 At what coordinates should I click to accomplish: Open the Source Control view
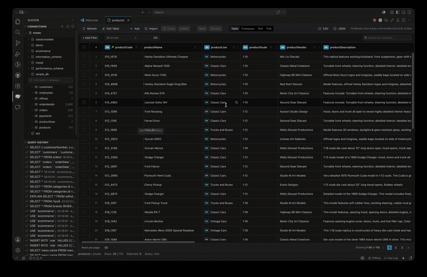[18, 43]
